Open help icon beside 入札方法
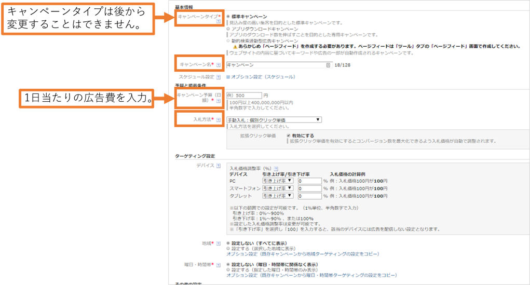Image resolution: width=530 pixels, height=285 pixels. click(219, 120)
